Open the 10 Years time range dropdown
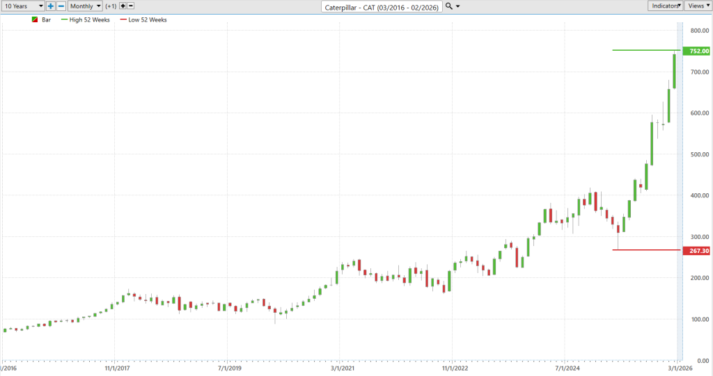The width and height of the screenshot is (713, 376). (x=24, y=6)
